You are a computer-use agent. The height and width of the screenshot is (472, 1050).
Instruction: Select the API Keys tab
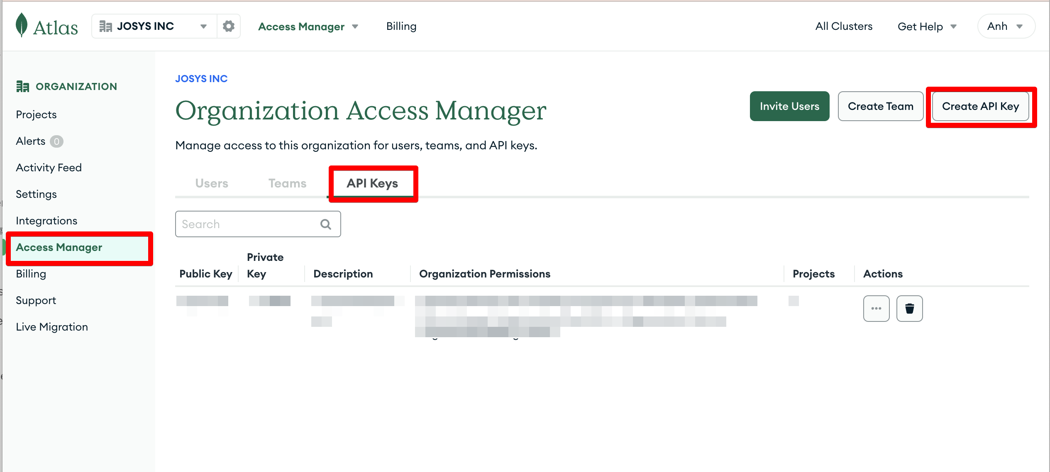pos(372,183)
